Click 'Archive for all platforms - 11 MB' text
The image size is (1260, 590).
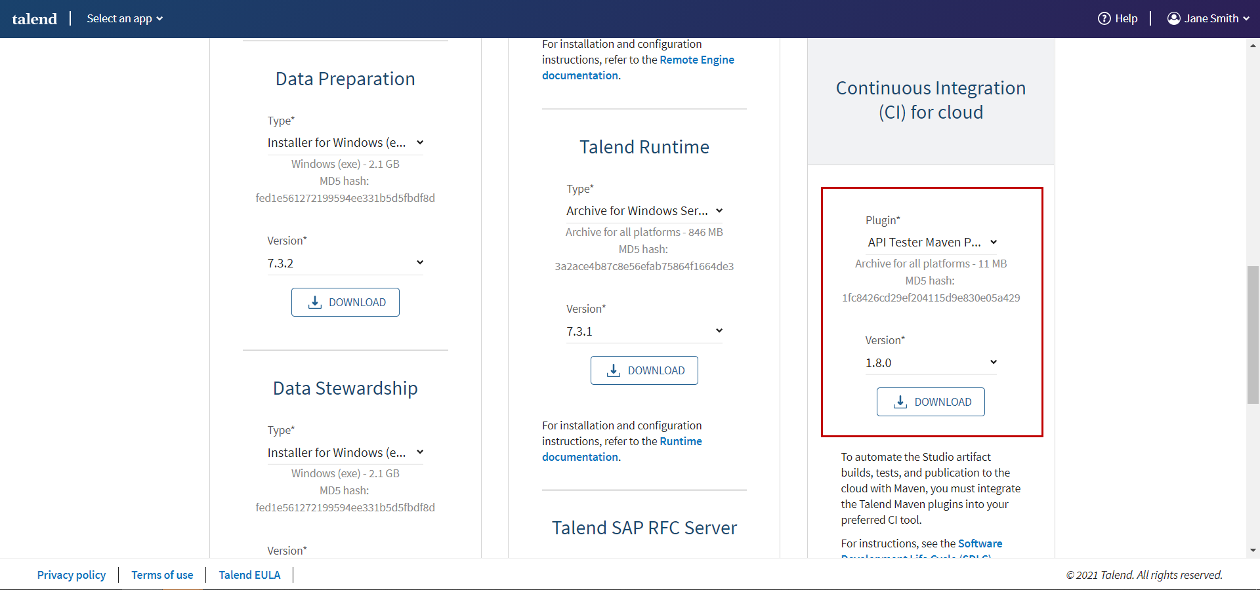(931, 264)
